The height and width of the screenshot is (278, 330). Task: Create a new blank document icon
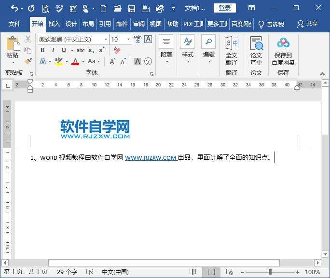(x=103, y=9)
